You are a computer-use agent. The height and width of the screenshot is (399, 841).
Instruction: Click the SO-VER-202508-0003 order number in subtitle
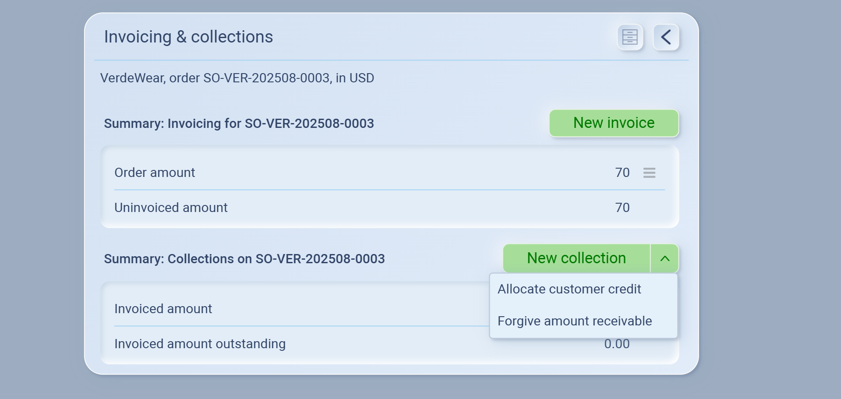266,78
